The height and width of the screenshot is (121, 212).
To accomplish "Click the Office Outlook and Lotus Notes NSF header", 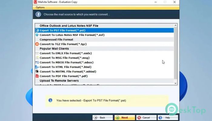I will click(104, 26).
